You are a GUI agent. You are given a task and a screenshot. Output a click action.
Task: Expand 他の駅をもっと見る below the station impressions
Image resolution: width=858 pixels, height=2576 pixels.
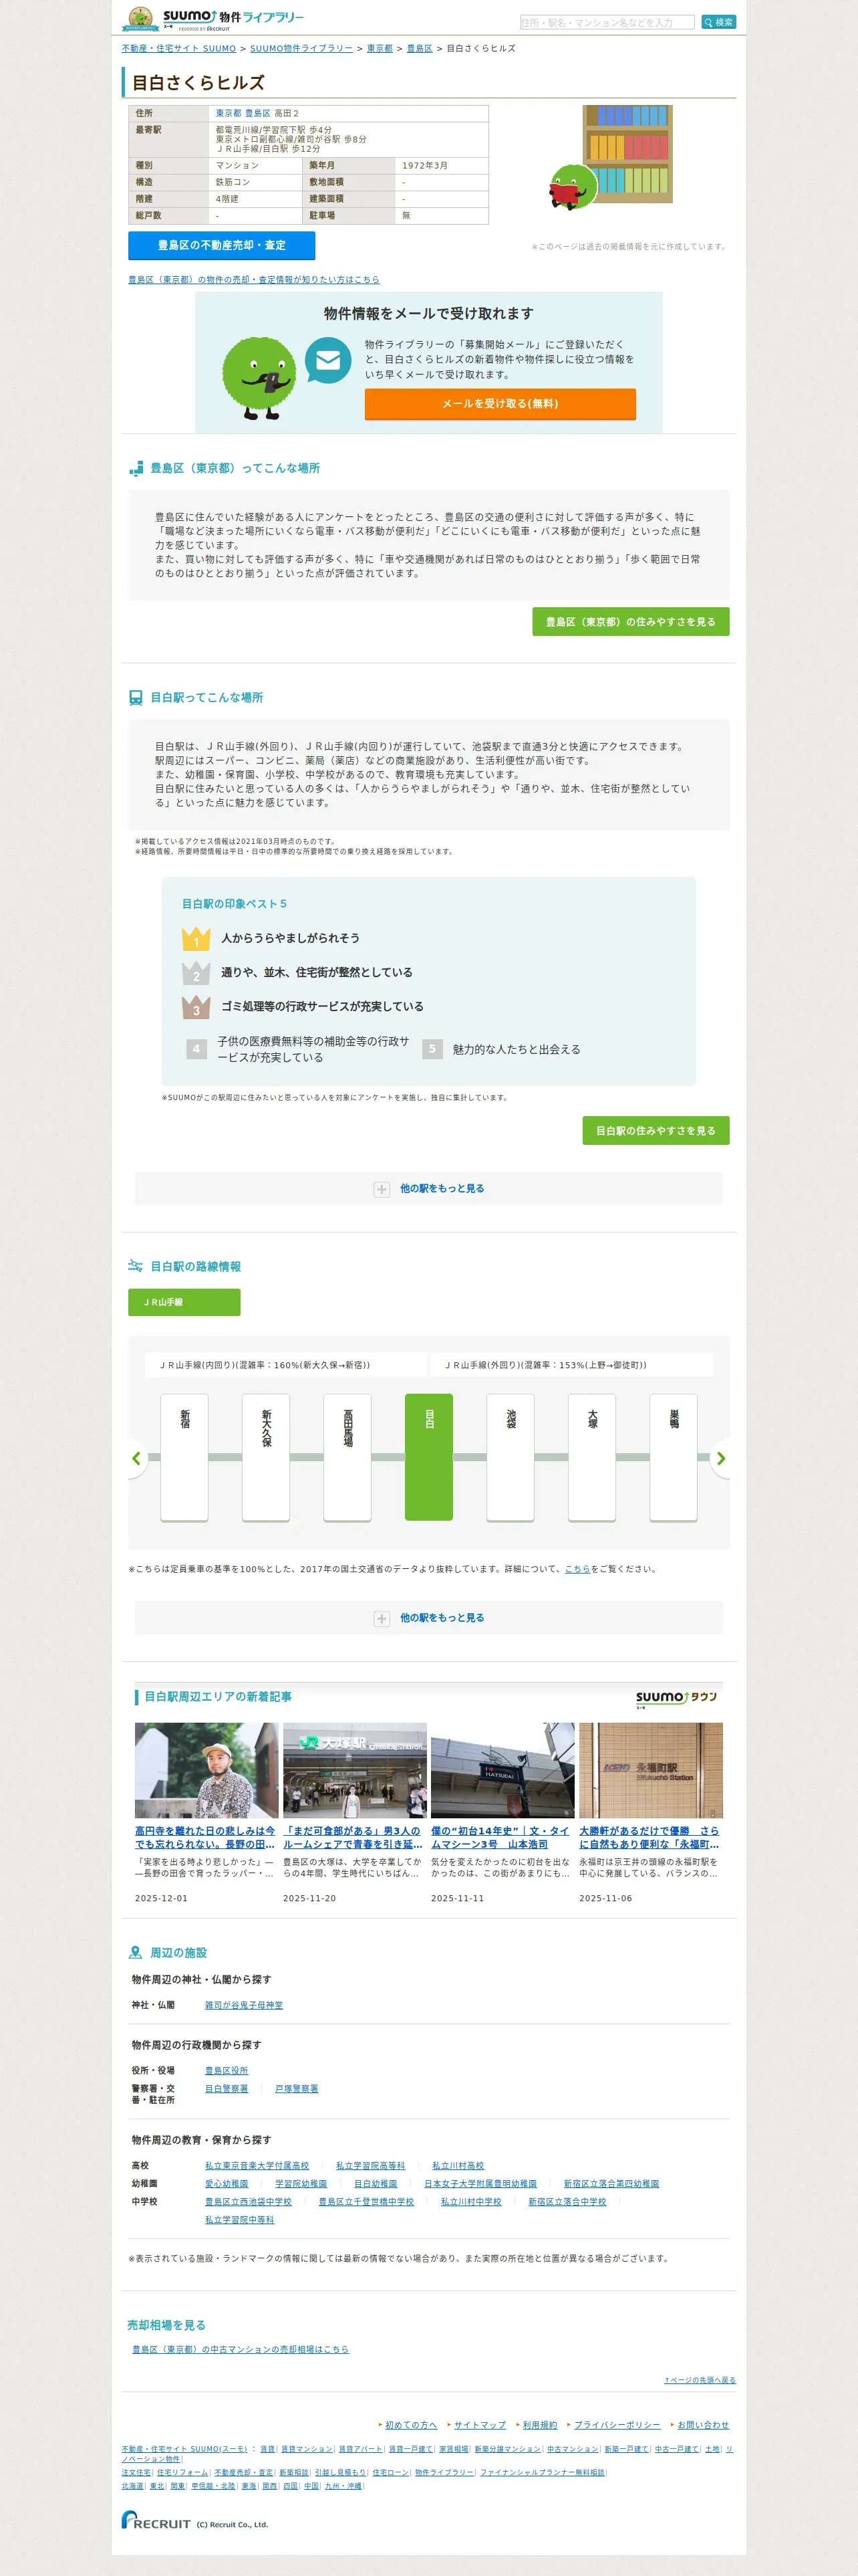point(430,1189)
